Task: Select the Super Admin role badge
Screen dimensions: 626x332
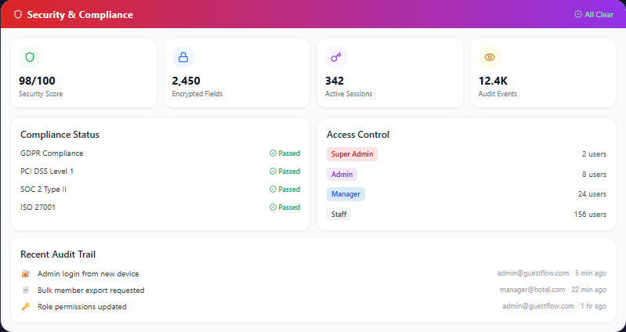Action: point(352,154)
